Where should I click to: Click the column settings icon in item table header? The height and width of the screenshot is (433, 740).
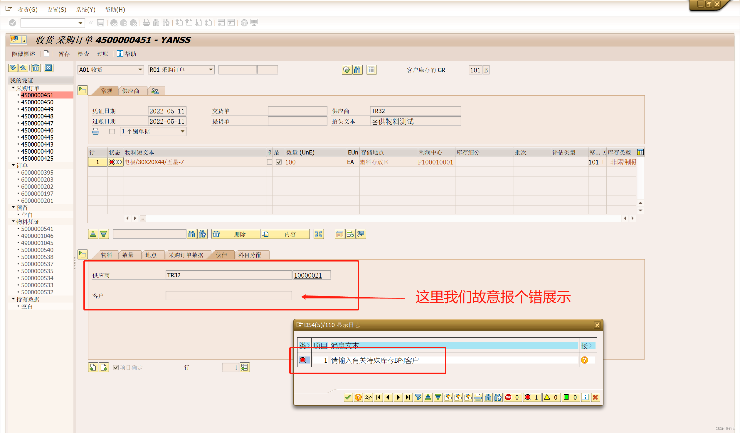(640, 152)
